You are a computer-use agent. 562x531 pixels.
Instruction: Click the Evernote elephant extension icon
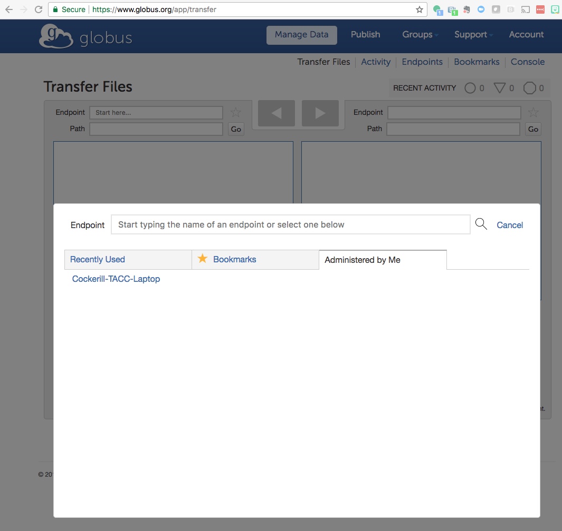pos(466,9)
